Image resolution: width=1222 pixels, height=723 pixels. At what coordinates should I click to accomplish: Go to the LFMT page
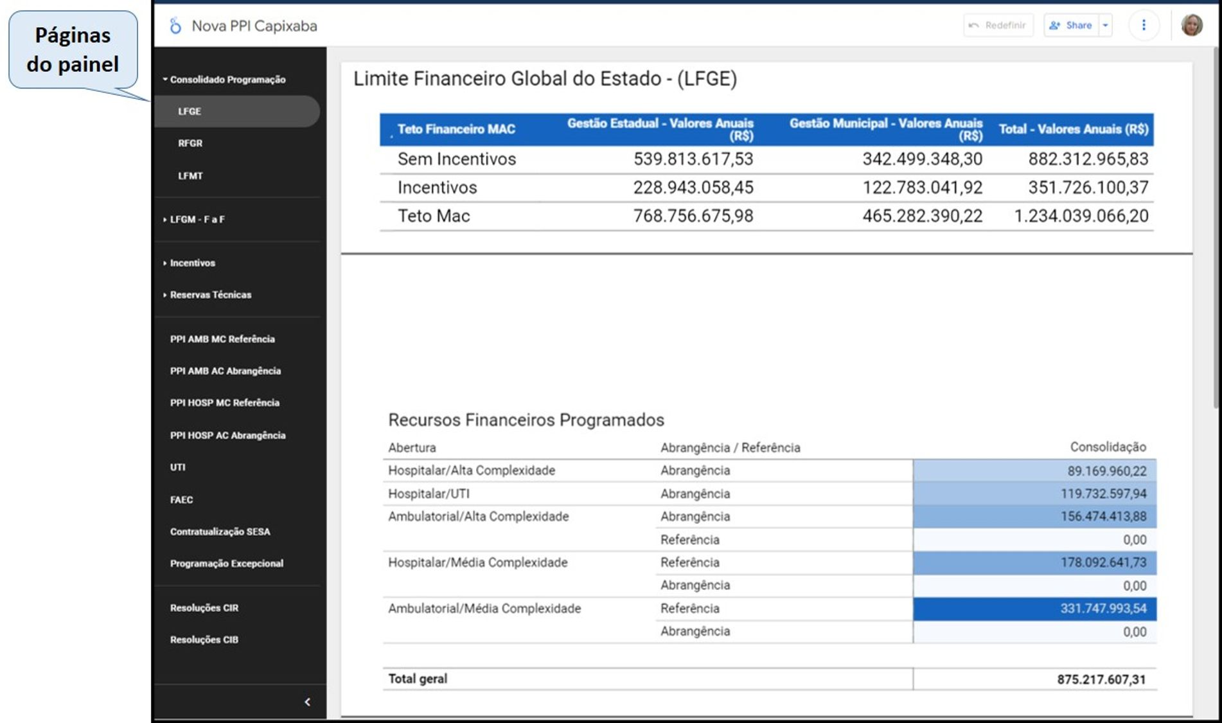(x=190, y=175)
